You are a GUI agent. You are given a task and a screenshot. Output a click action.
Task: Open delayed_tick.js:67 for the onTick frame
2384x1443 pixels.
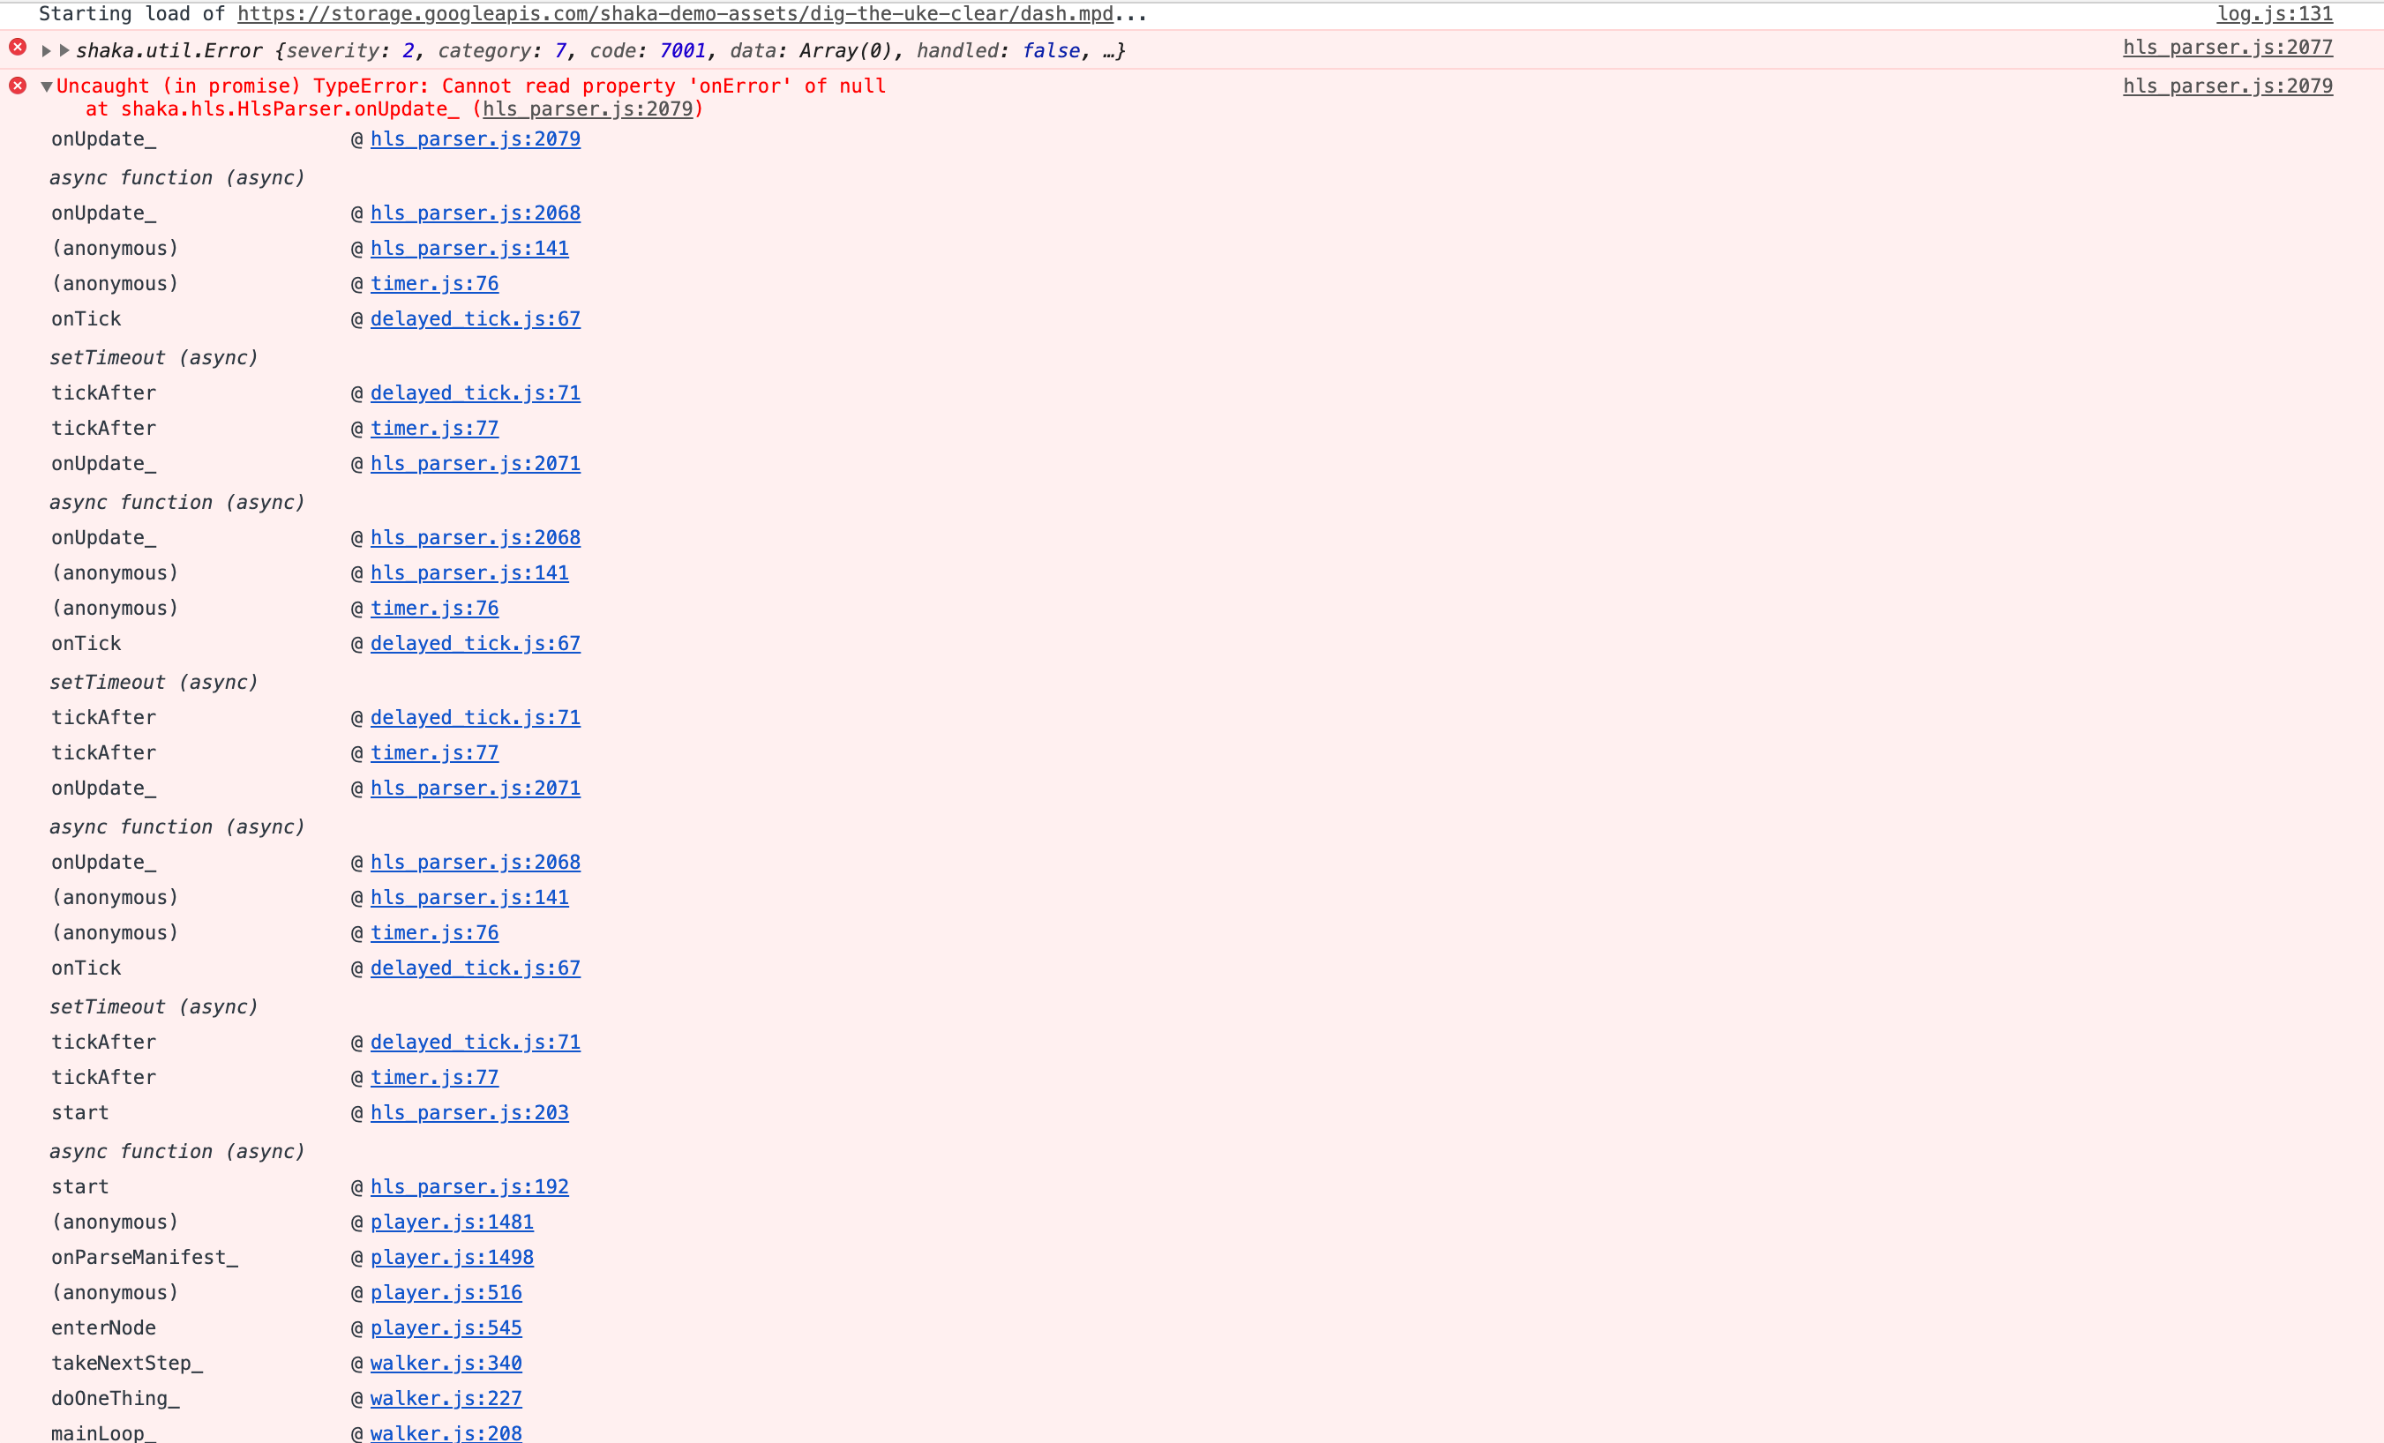pos(475,318)
